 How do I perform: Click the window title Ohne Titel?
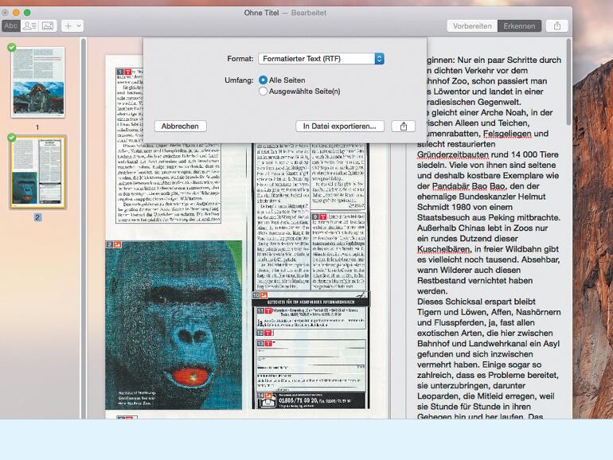click(262, 13)
